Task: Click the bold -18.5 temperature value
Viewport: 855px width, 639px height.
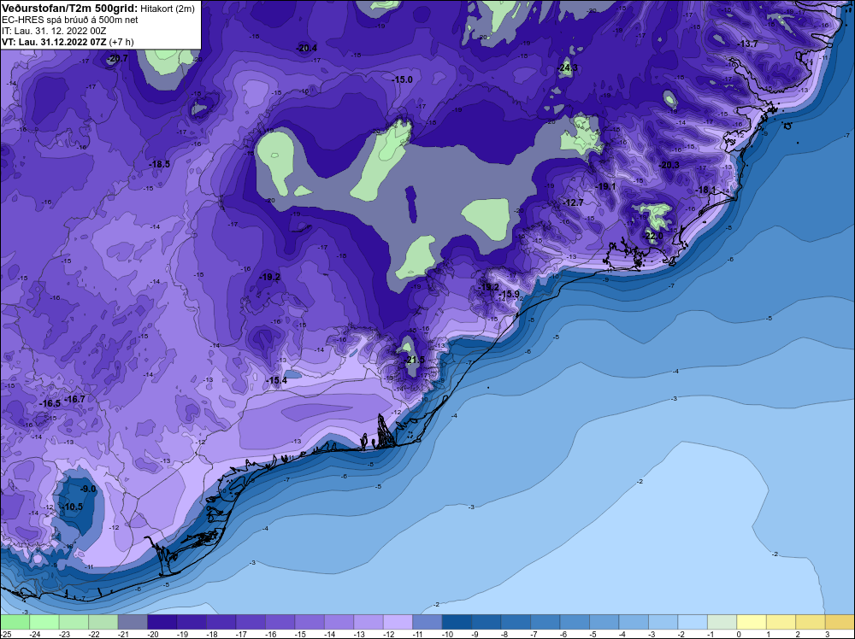Action: [x=159, y=164]
